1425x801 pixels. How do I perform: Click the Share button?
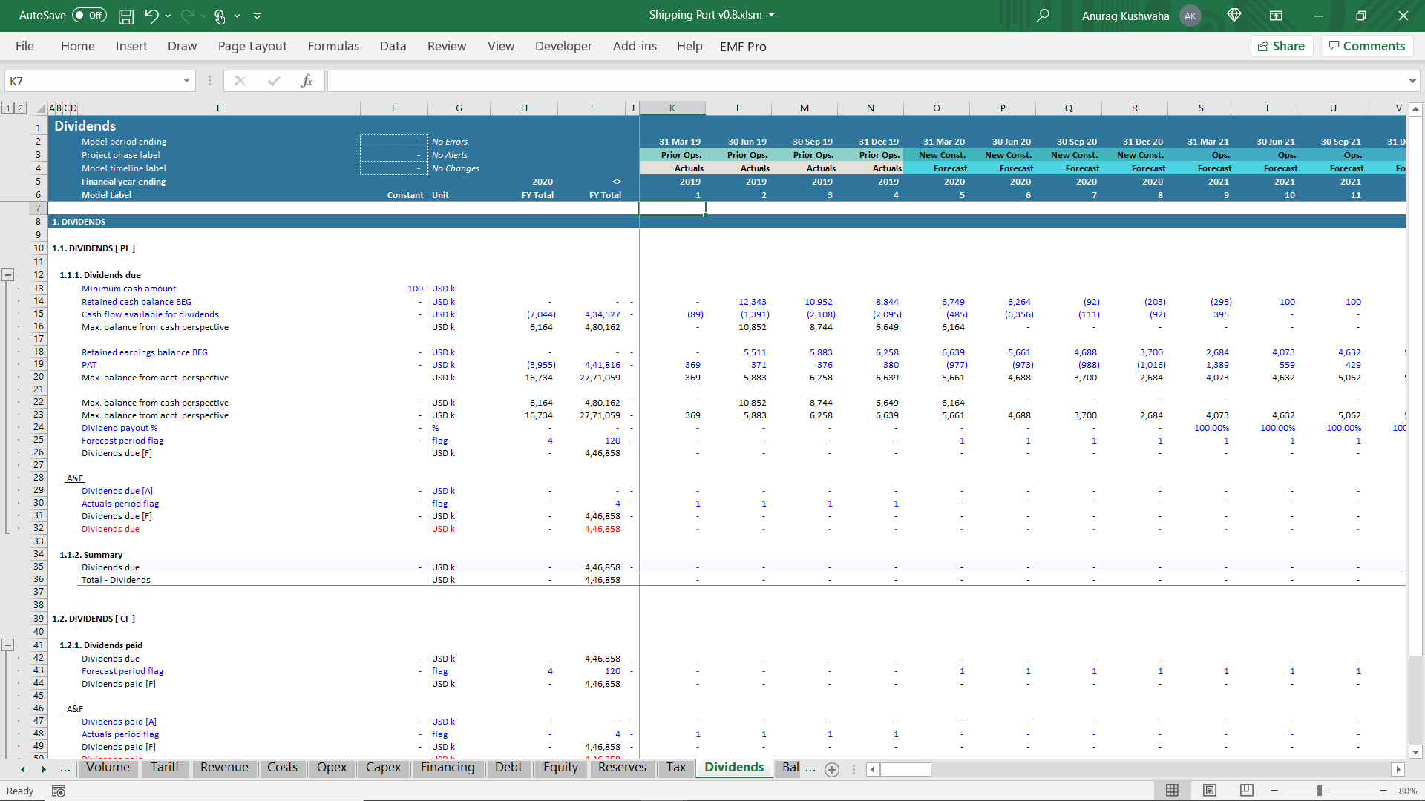coord(1282,46)
